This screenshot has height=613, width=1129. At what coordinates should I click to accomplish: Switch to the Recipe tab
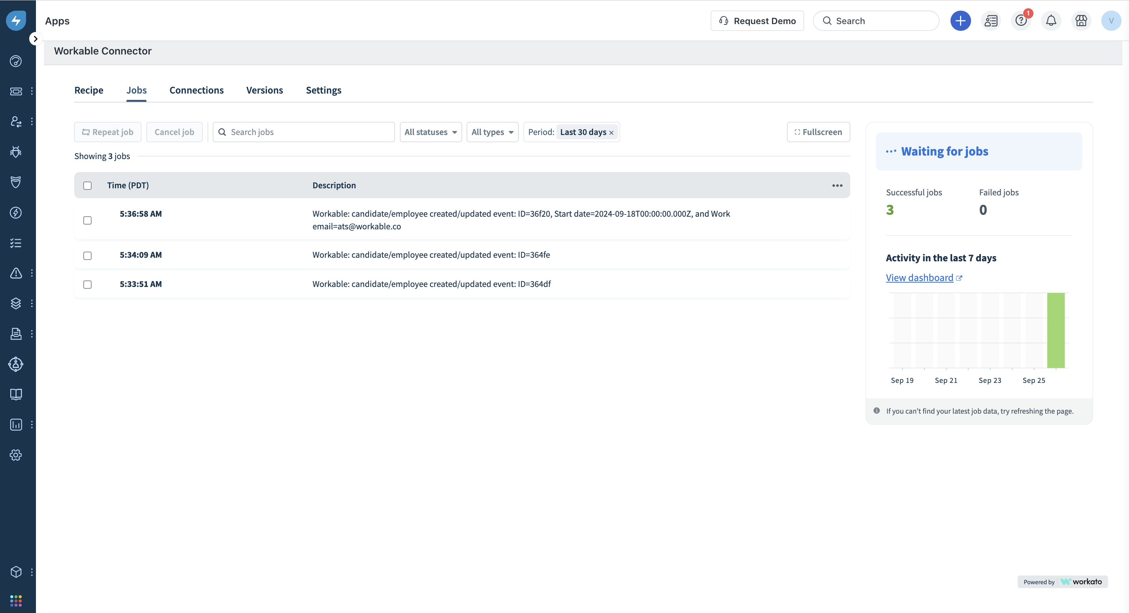coord(88,90)
